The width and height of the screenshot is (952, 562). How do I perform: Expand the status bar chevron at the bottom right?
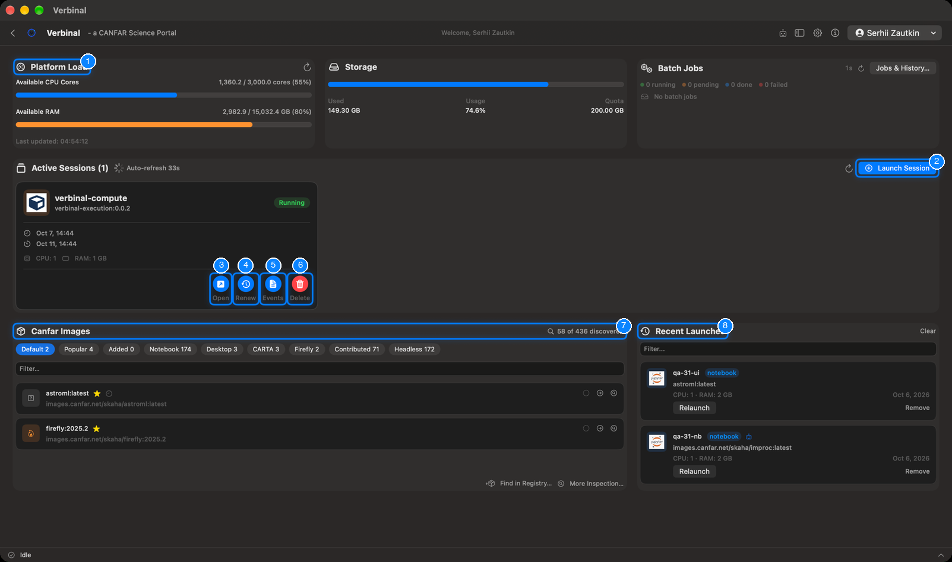941,555
